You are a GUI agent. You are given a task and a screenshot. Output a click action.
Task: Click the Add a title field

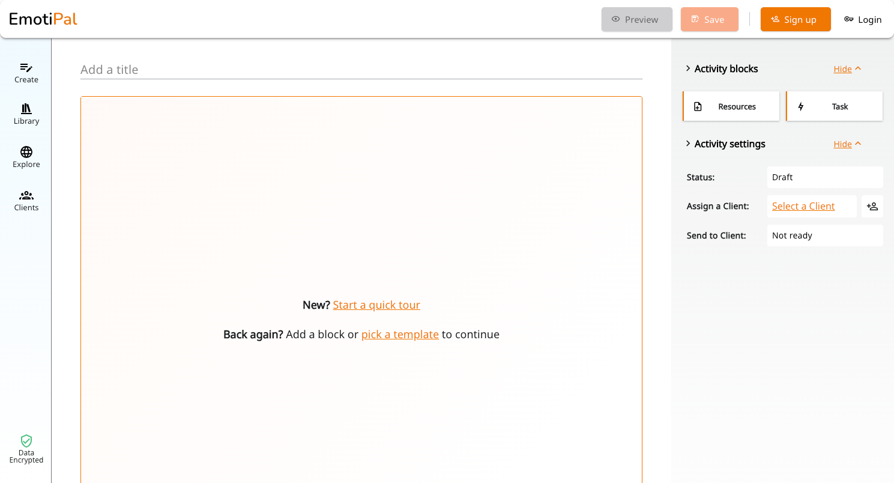[361, 70]
